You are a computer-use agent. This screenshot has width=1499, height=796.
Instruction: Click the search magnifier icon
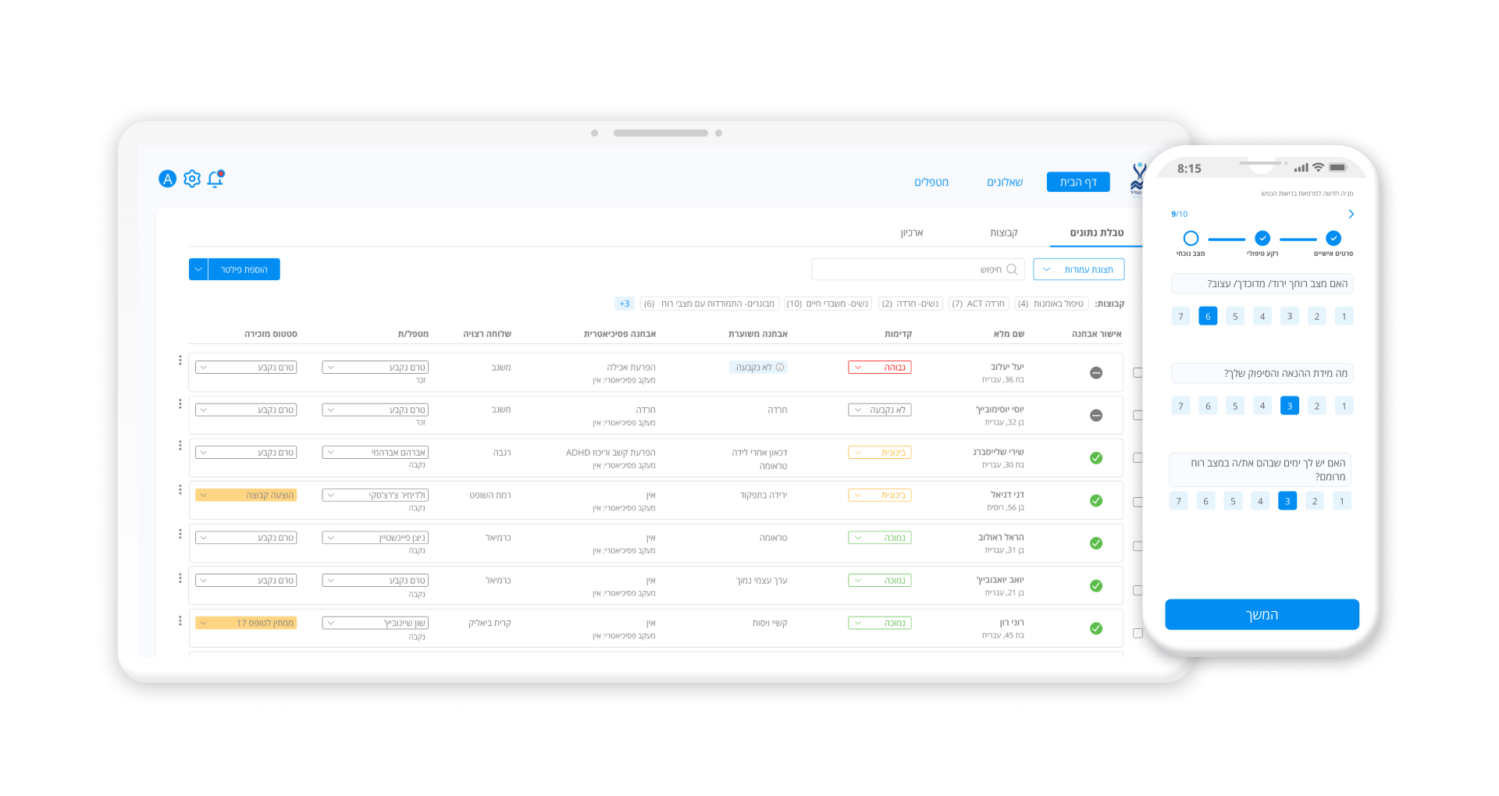[1012, 269]
